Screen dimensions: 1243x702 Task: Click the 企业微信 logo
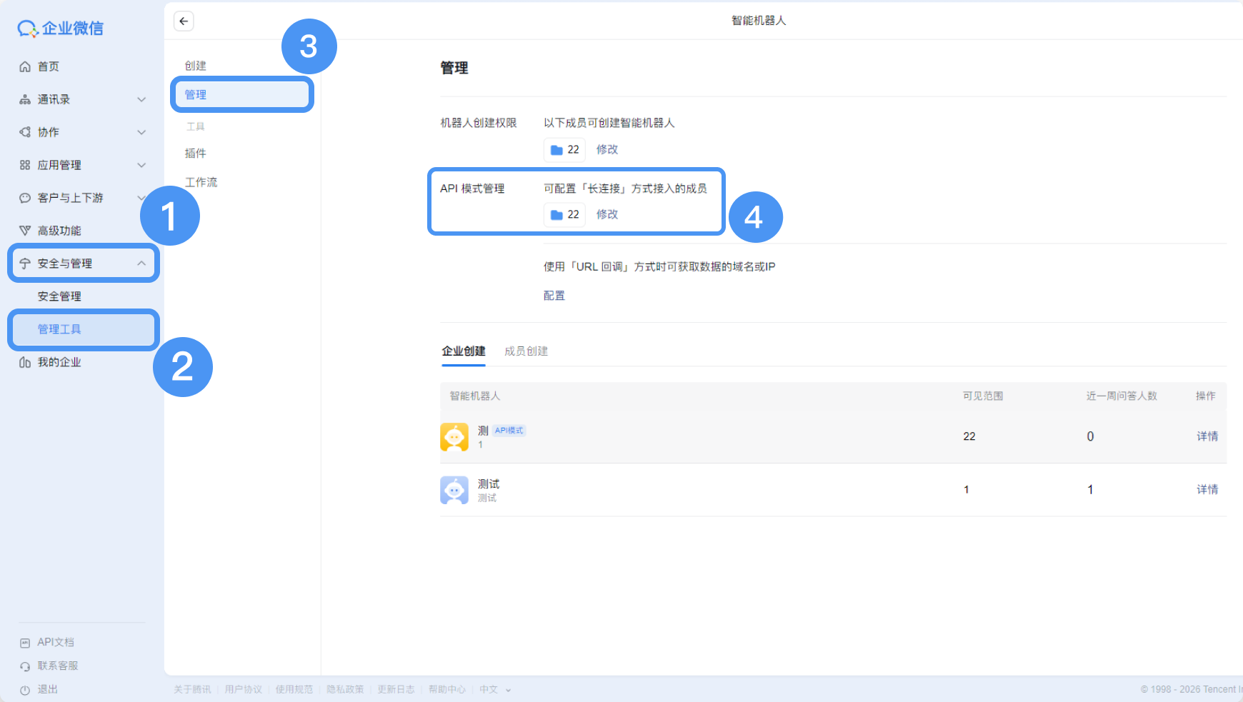61,27
